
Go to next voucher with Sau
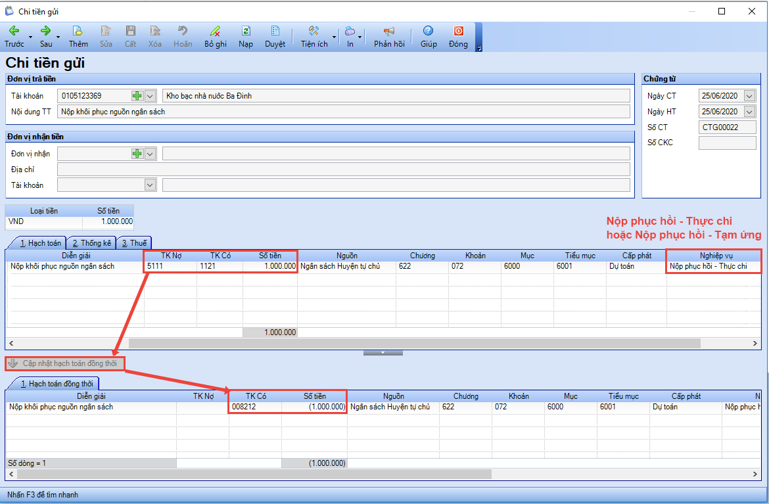pyautogui.click(x=45, y=37)
